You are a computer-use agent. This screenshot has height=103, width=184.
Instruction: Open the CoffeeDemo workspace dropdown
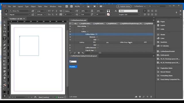140,6
